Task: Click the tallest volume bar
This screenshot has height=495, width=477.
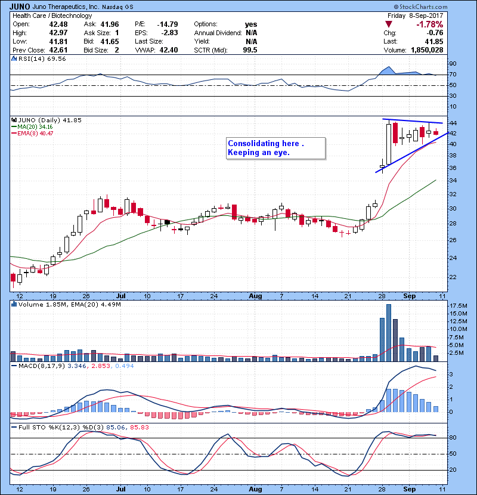Action: point(389,333)
